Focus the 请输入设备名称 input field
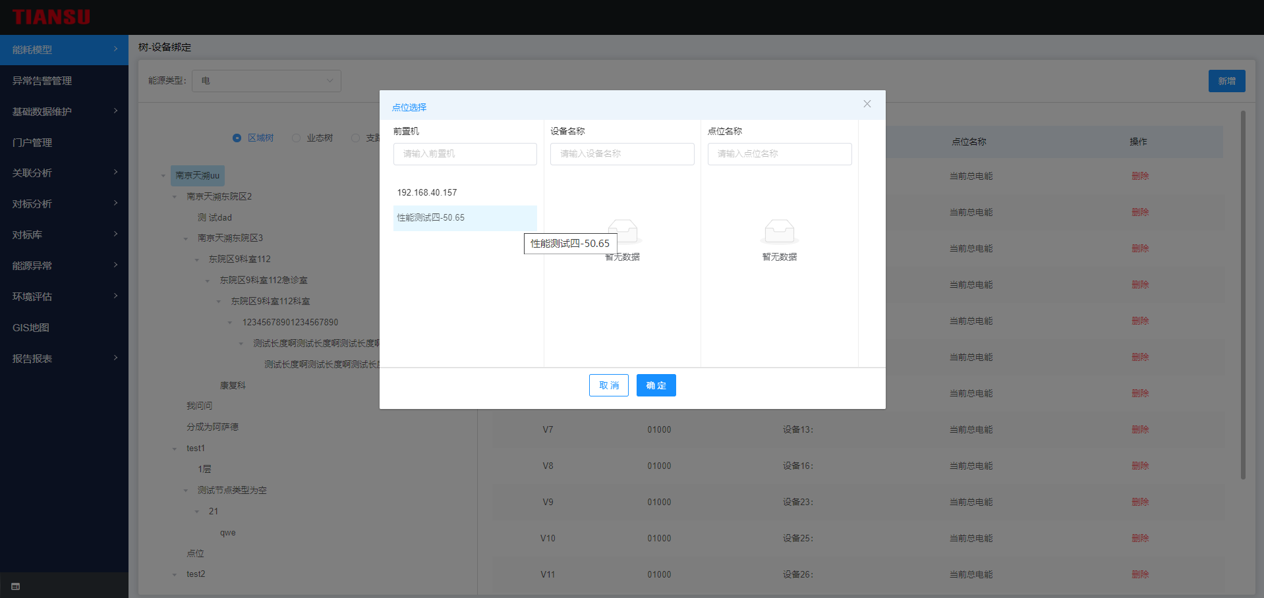The image size is (1264, 598). pyautogui.click(x=622, y=154)
